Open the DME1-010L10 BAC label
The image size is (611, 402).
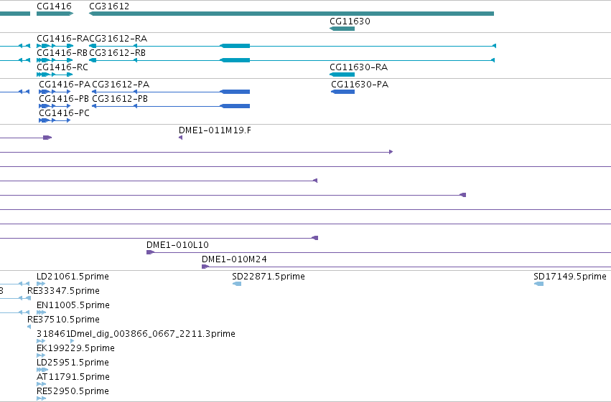pos(177,245)
